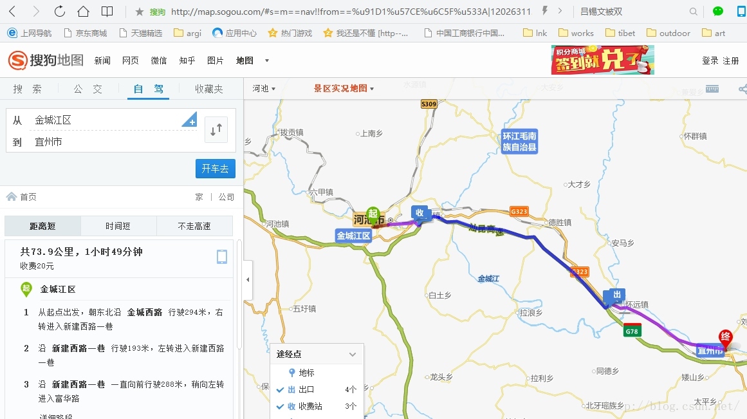
Task: Set 公司 company address link
Action: pyautogui.click(x=226, y=197)
